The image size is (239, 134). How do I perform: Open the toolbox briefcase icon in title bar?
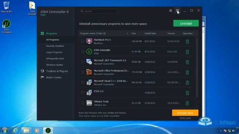pos(171,10)
